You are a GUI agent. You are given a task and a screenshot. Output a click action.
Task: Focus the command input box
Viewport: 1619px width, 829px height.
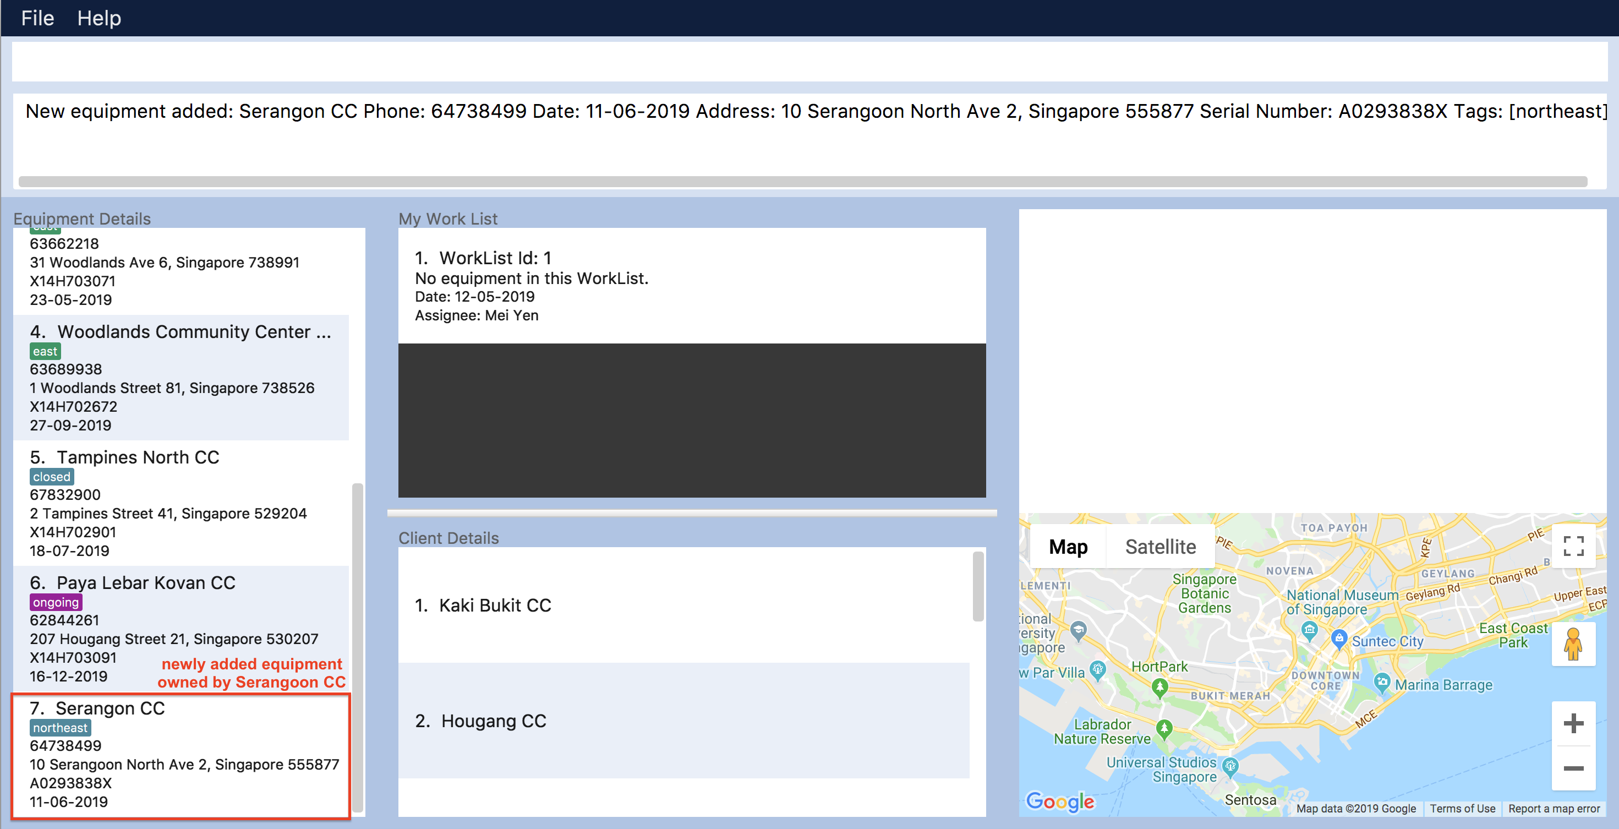point(809,62)
